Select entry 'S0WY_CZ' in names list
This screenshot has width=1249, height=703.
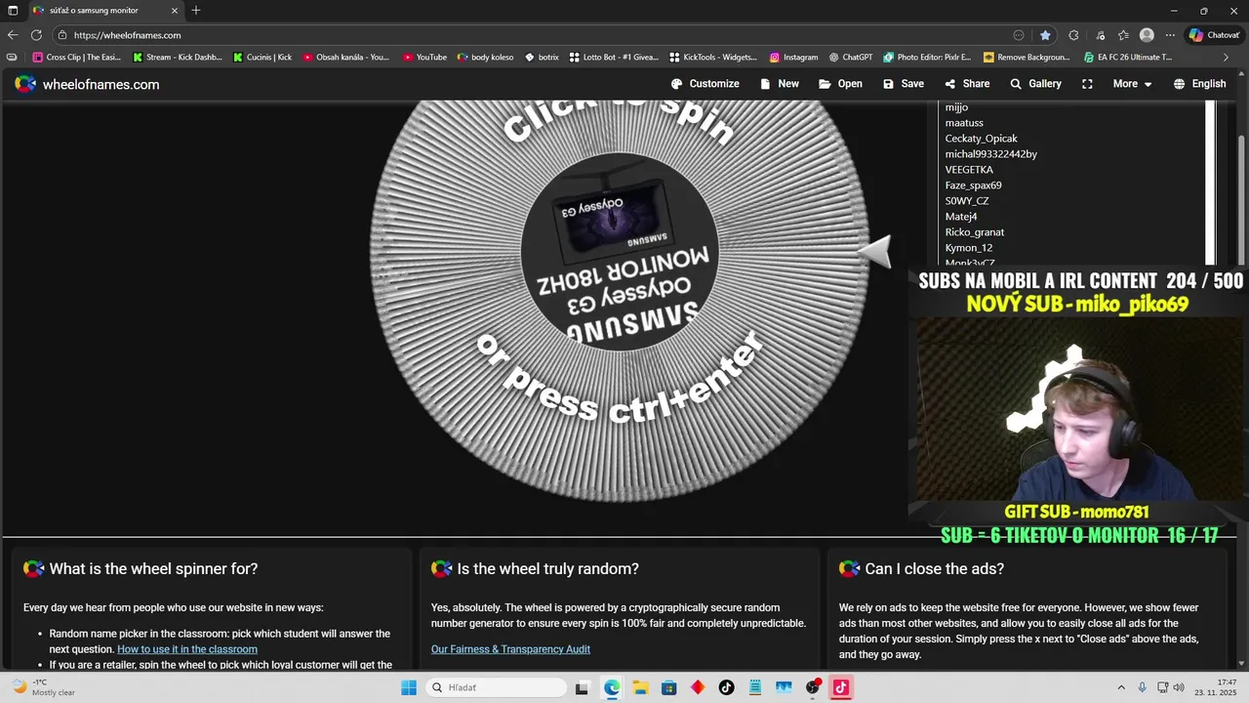point(966,201)
